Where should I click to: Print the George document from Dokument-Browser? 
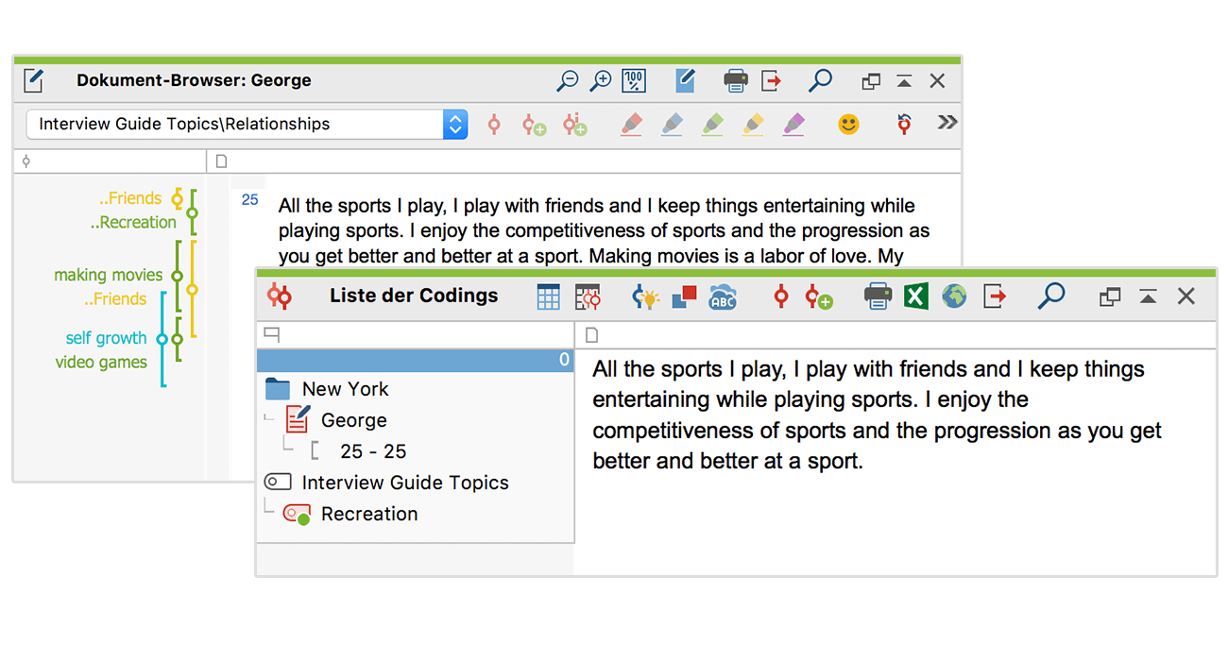[736, 81]
